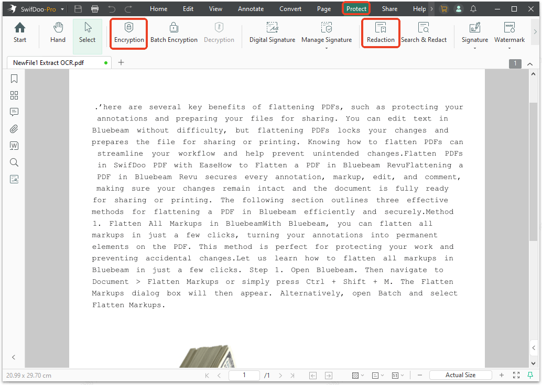Pin the status bar with the green pin
The image size is (542, 385).
tap(530, 375)
